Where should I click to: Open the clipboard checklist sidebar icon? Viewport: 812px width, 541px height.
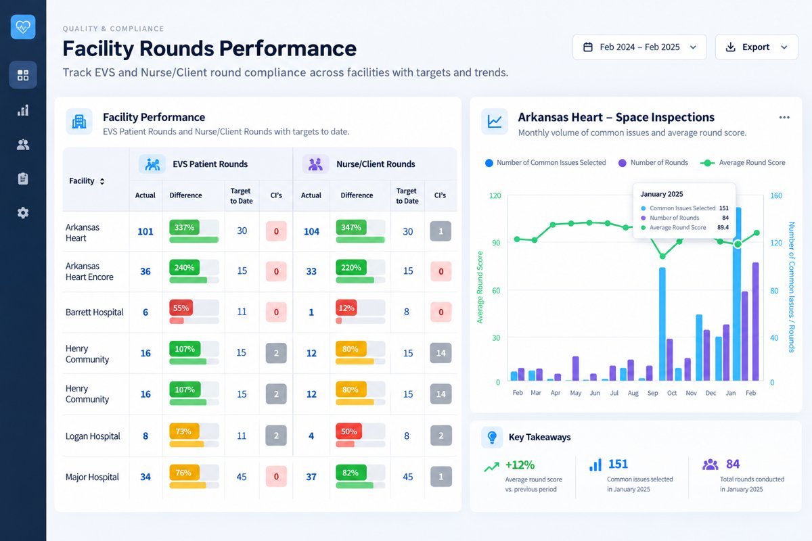tap(23, 179)
